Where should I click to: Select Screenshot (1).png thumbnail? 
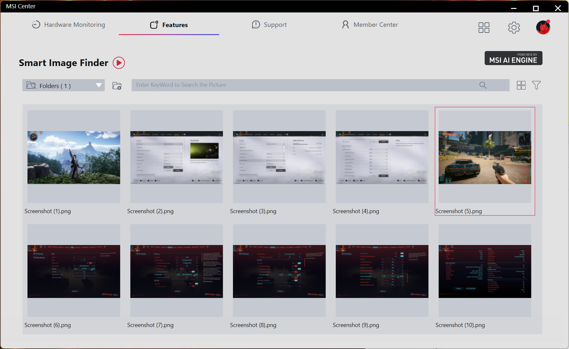(74, 157)
